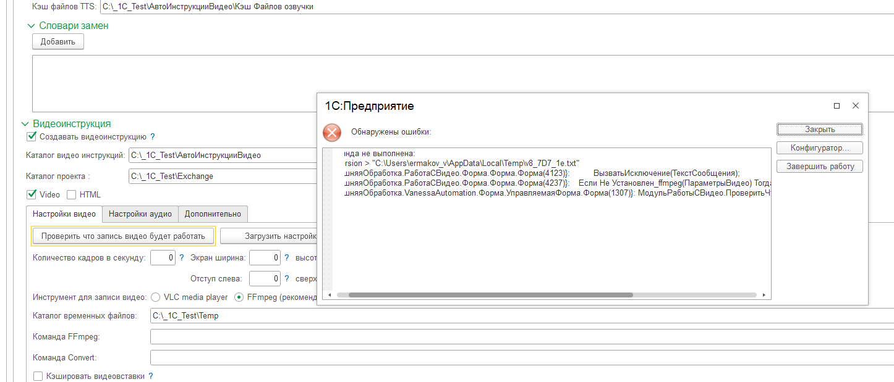Screen dimensions: 894x382
Task: Click the Словари замен list area
Action: 462,83
